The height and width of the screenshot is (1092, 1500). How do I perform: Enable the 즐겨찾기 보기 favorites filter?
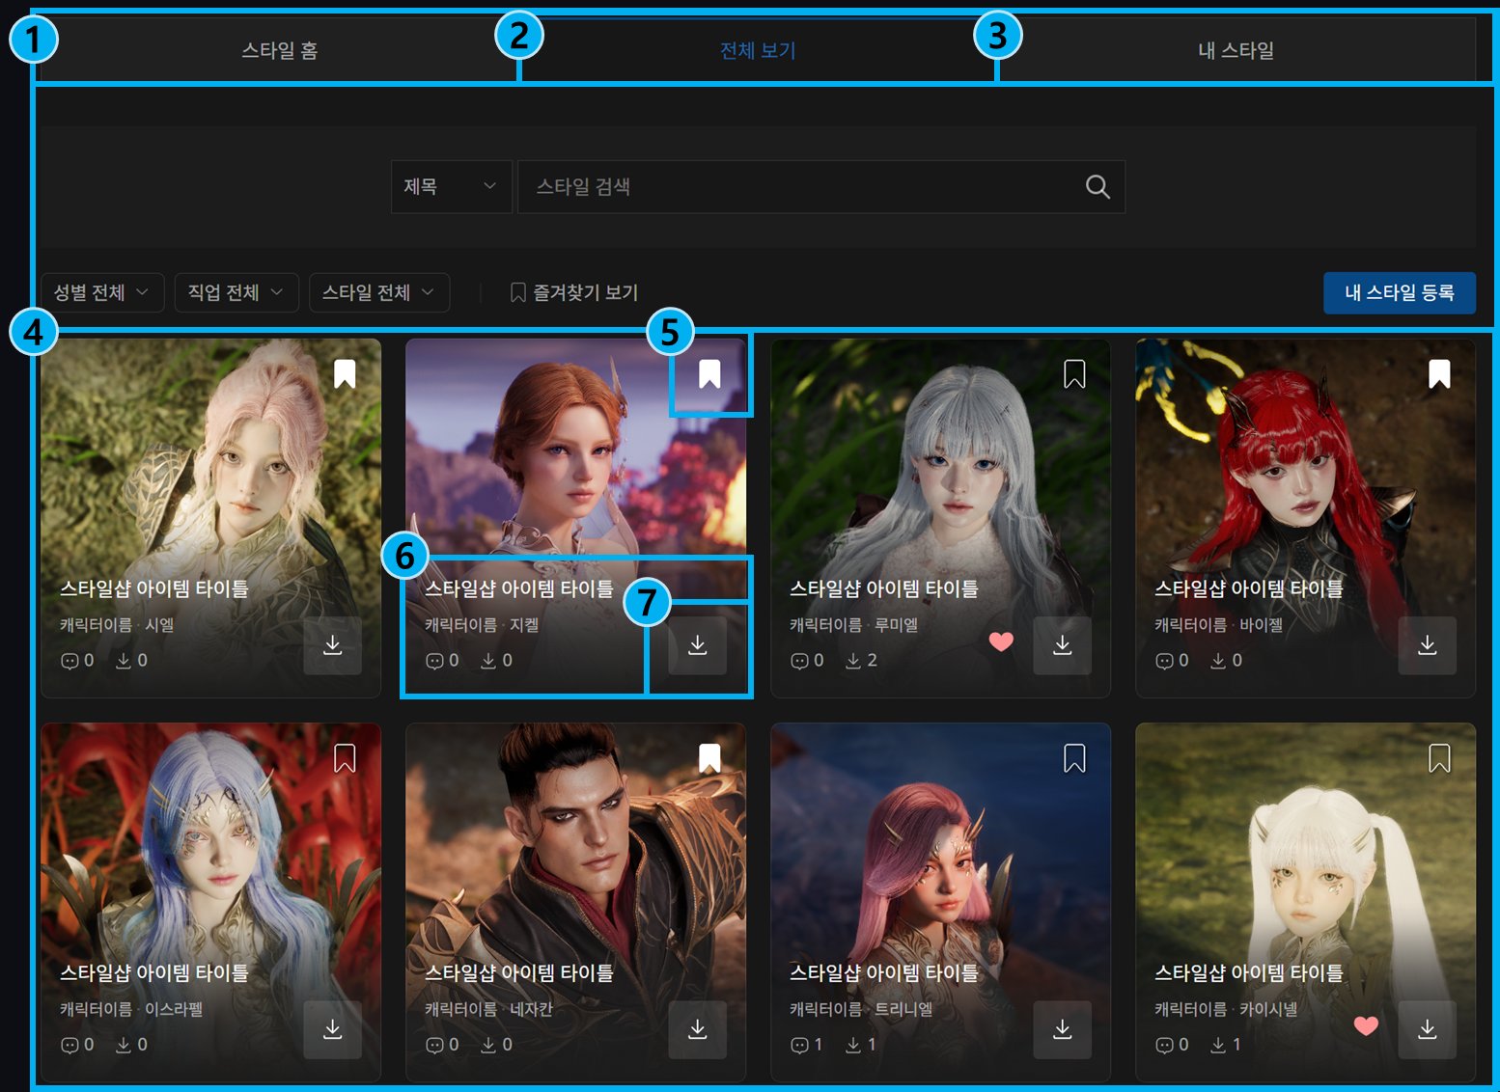click(574, 292)
